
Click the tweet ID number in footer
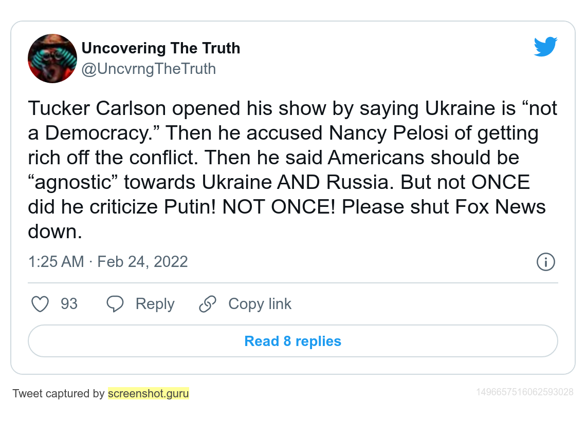(524, 392)
